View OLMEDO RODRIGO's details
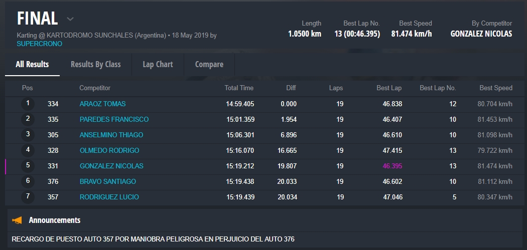Image resolution: width=527 pixels, height=250 pixels. tap(109, 150)
